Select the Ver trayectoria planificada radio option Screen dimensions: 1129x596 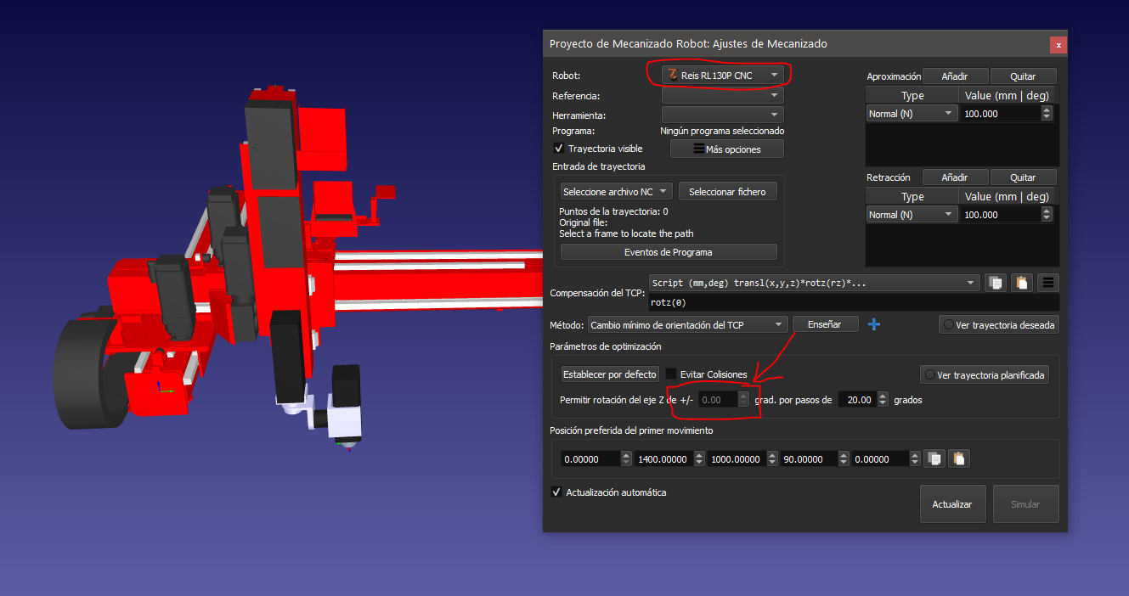pyautogui.click(x=930, y=374)
